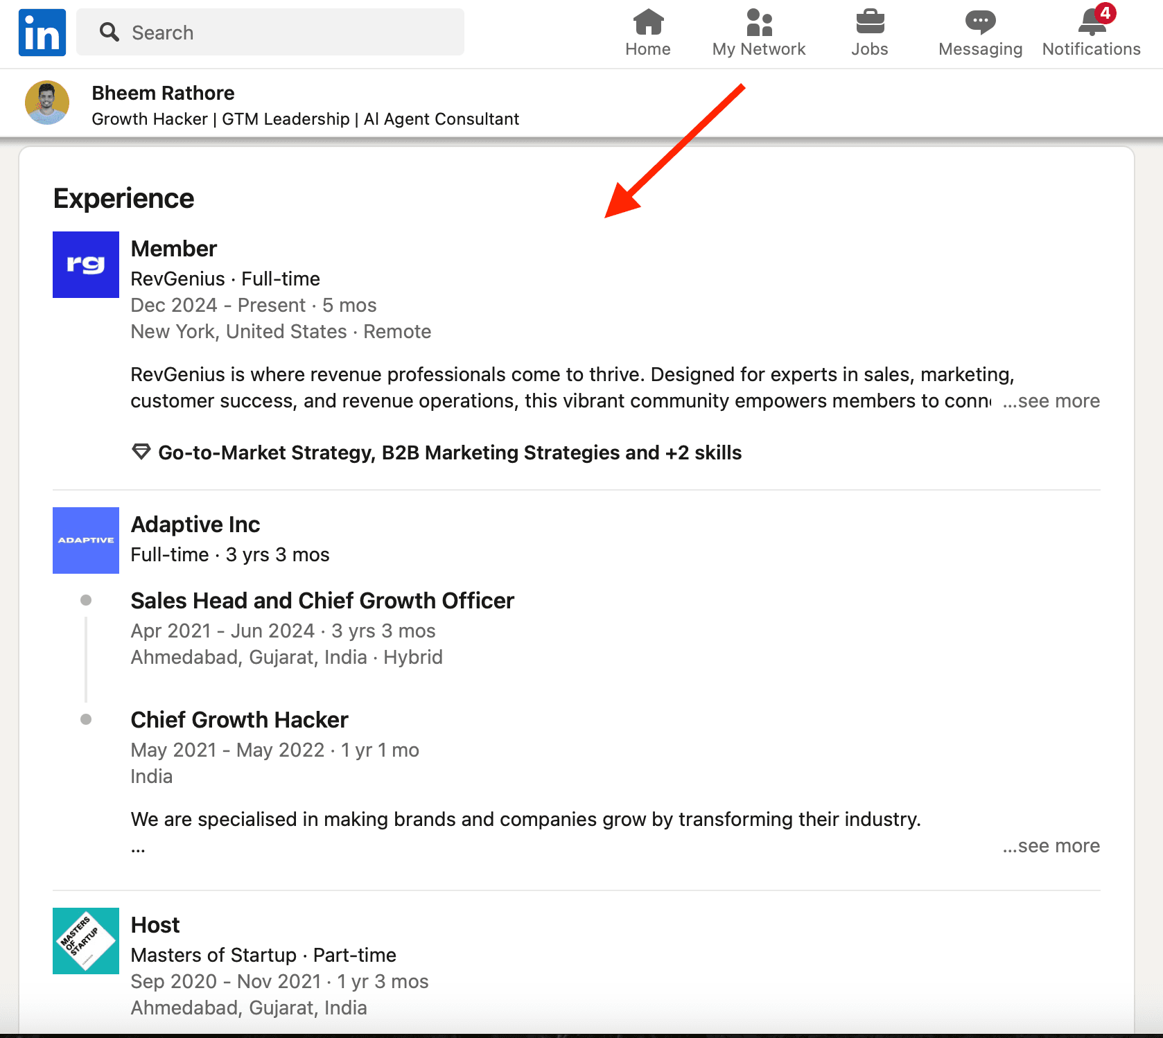Open the Host position title
The height and width of the screenshot is (1038, 1163).
click(155, 925)
